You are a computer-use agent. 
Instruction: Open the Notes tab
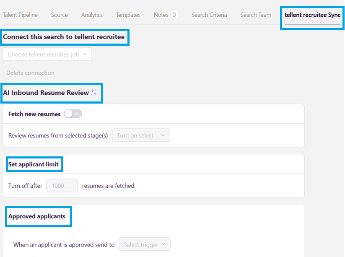point(161,15)
